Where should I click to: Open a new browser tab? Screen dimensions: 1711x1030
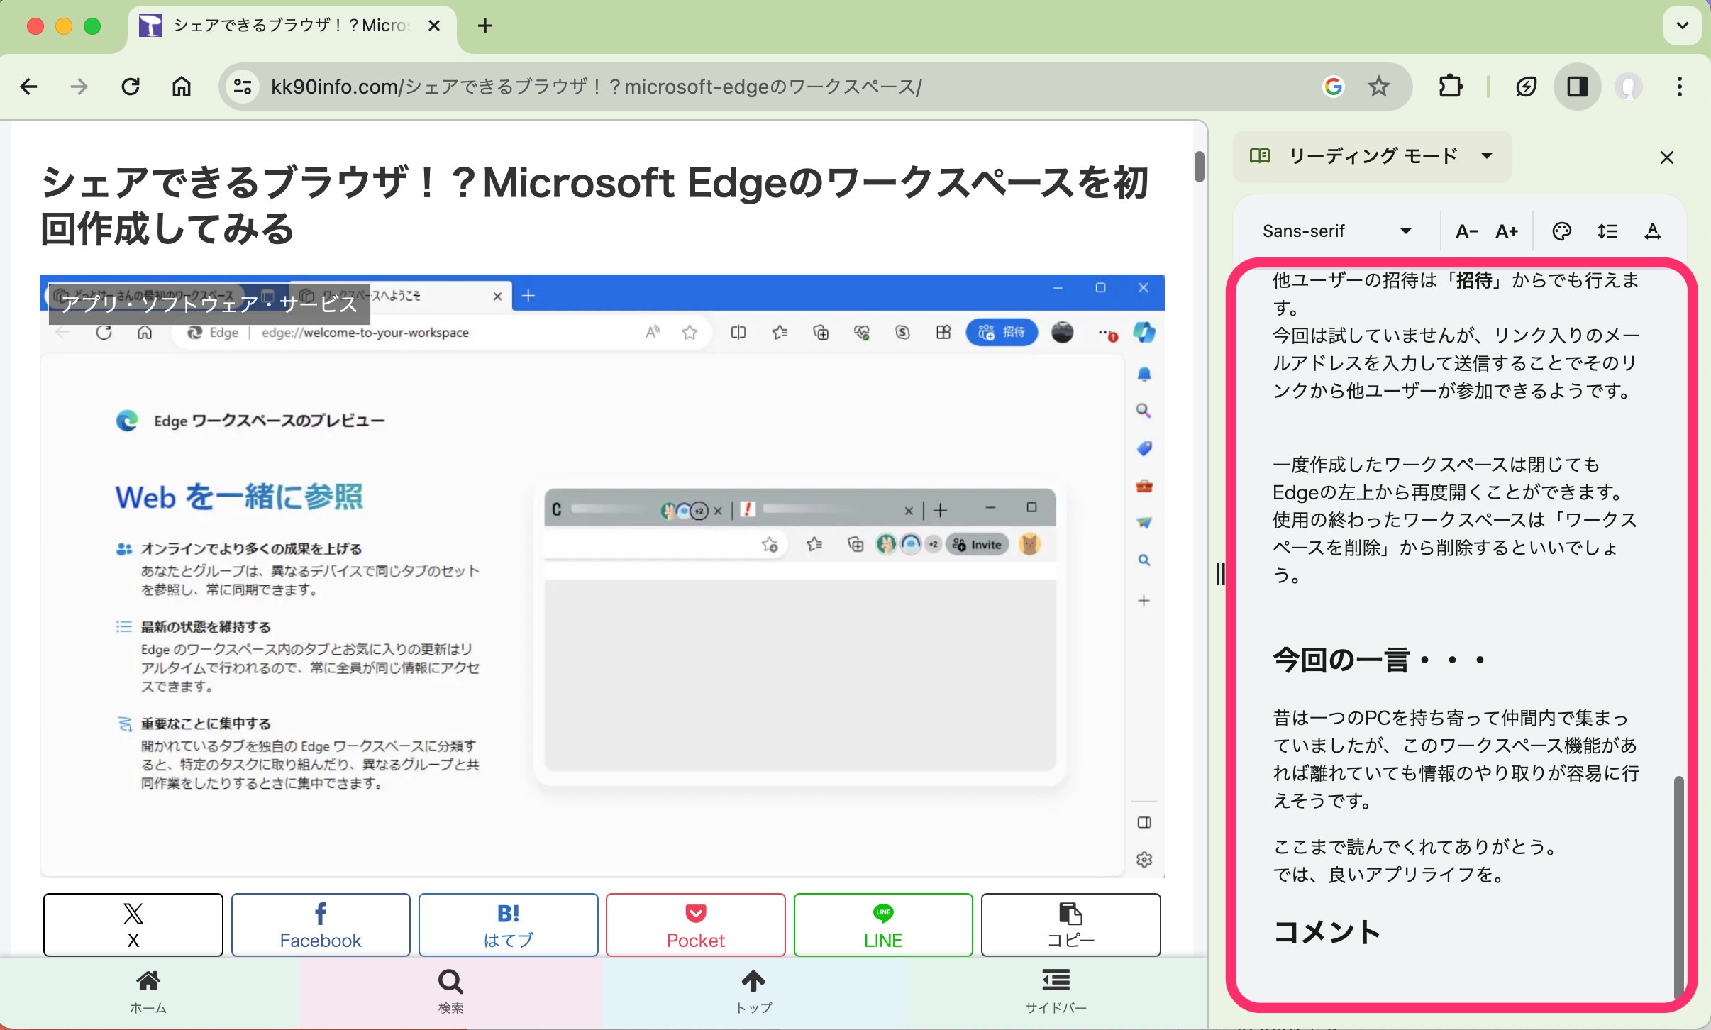coord(485,26)
